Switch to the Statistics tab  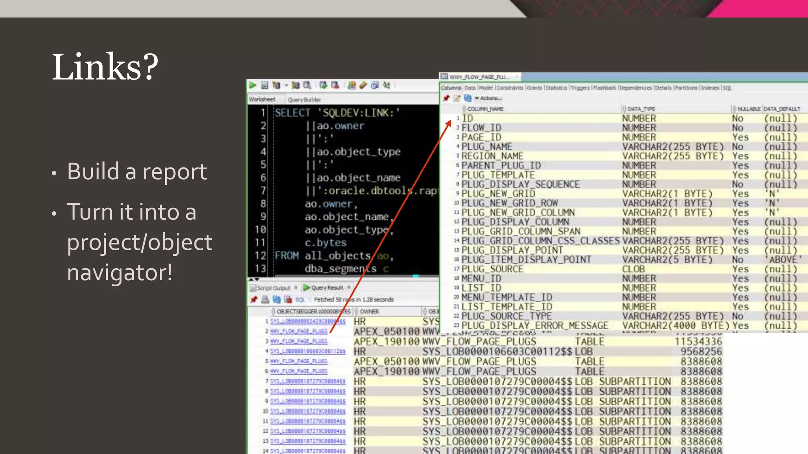556,88
